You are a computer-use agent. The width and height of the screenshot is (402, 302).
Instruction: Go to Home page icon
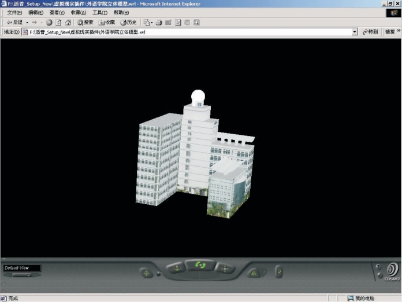click(x=68, y=23)
